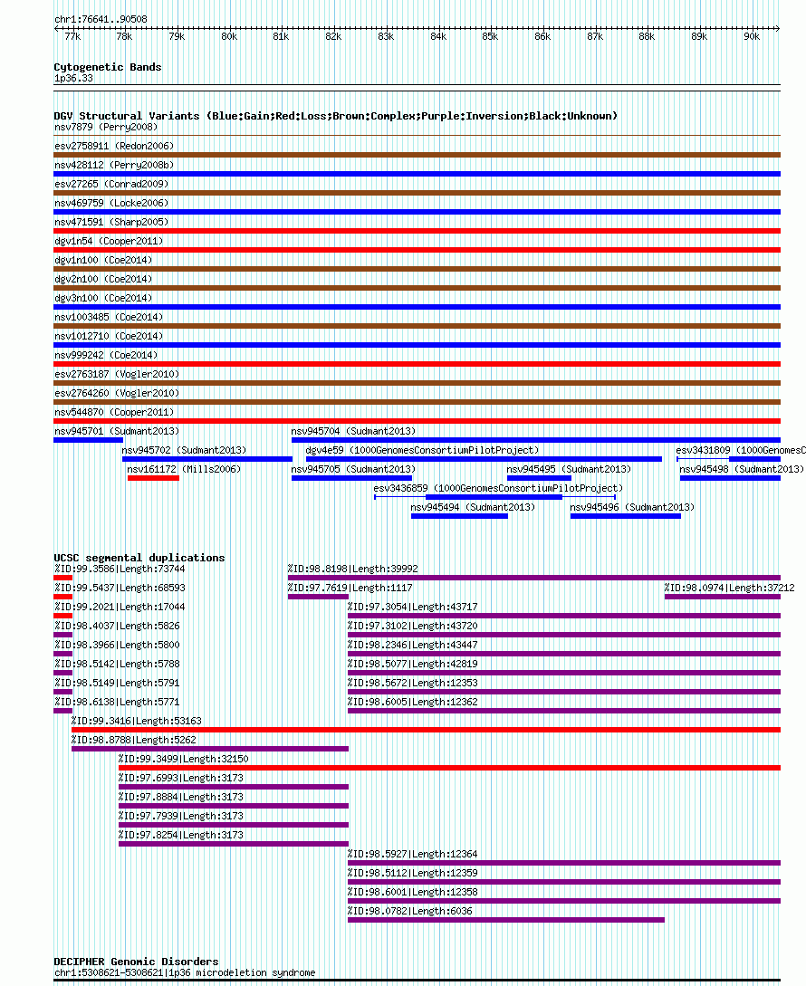Image resolution: width=806 pixels, height=986 pixels.
Task: Open the UCSC segmental duplications track title
Action: [139, 558]
